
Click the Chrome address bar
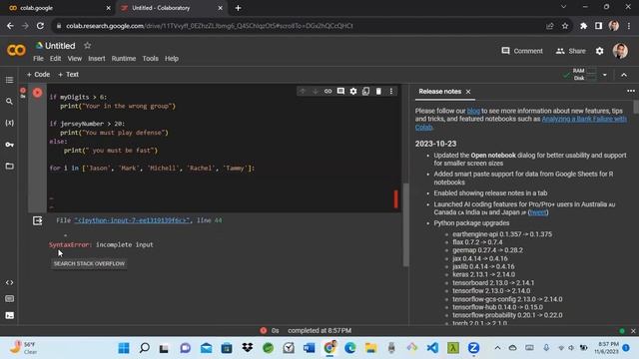[x=302, y=26]
